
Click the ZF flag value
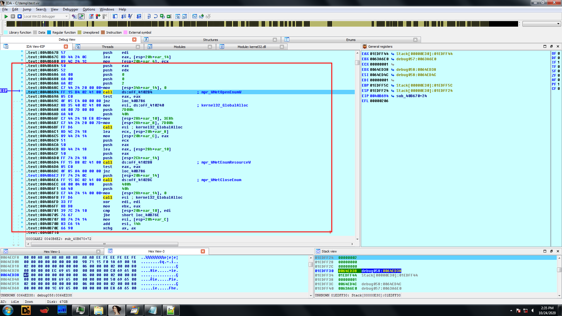[558, 75]
